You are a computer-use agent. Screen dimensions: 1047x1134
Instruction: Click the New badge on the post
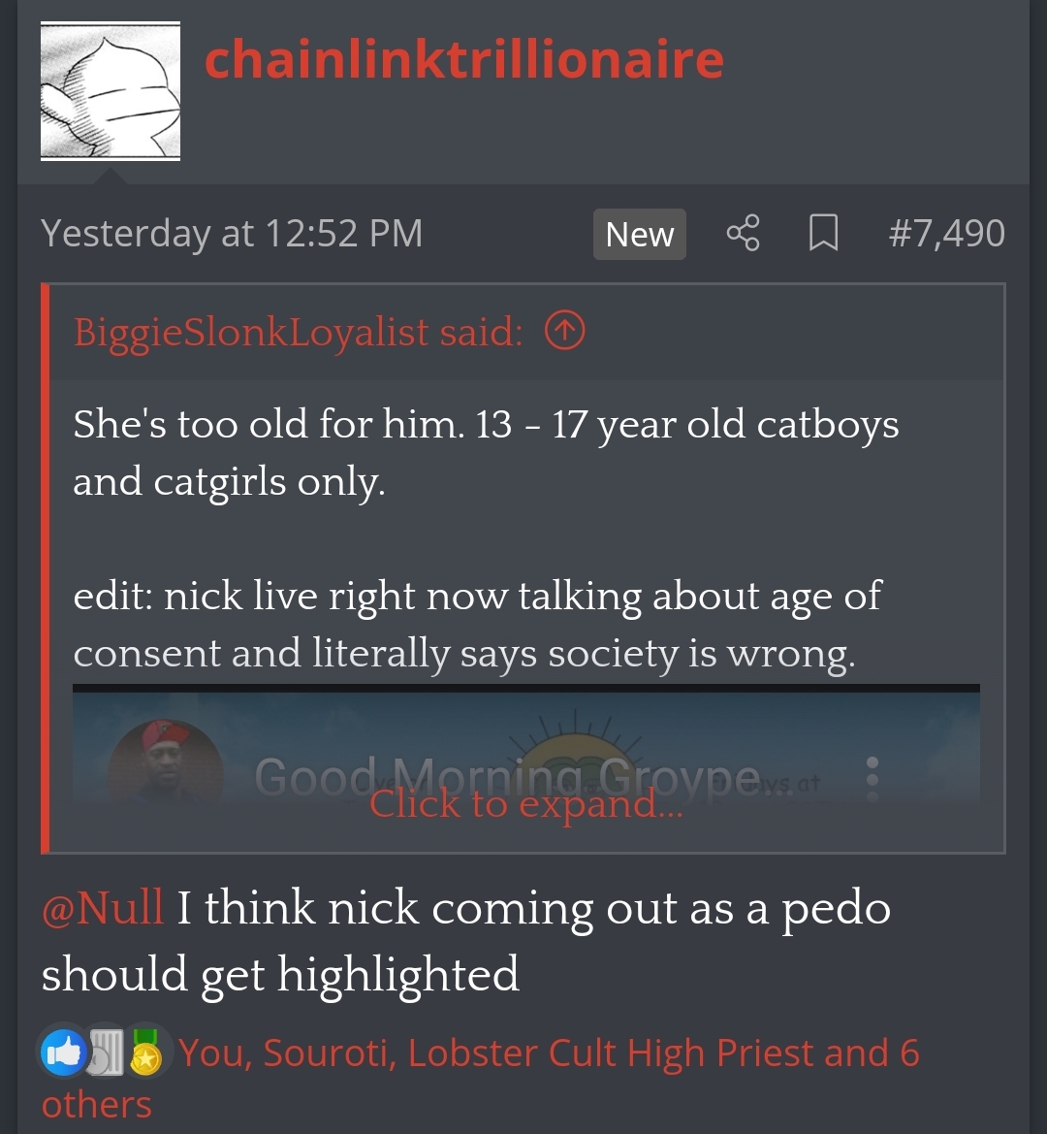(640, 235)
